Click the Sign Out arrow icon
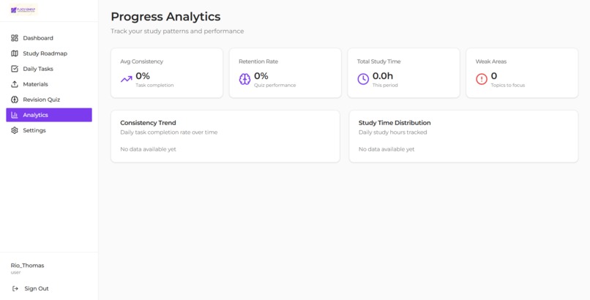This screenshot has height=300, width=590. point(15,289)
